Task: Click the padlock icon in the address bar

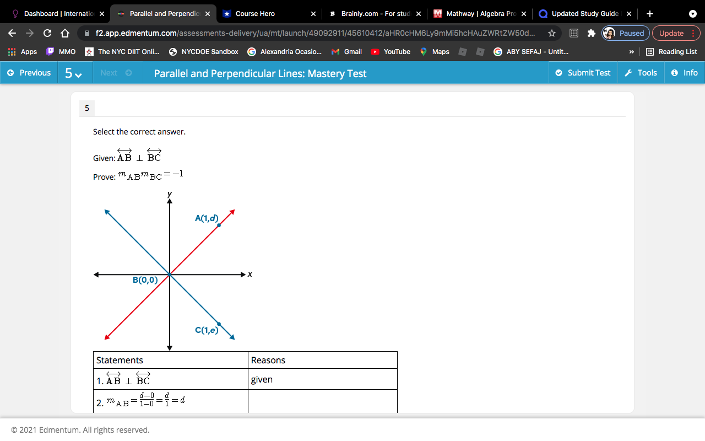Action: pos(87,33)
